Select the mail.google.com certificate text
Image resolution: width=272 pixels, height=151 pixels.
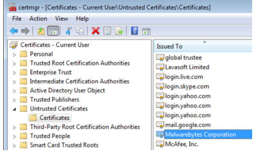(x=188, y=125)
